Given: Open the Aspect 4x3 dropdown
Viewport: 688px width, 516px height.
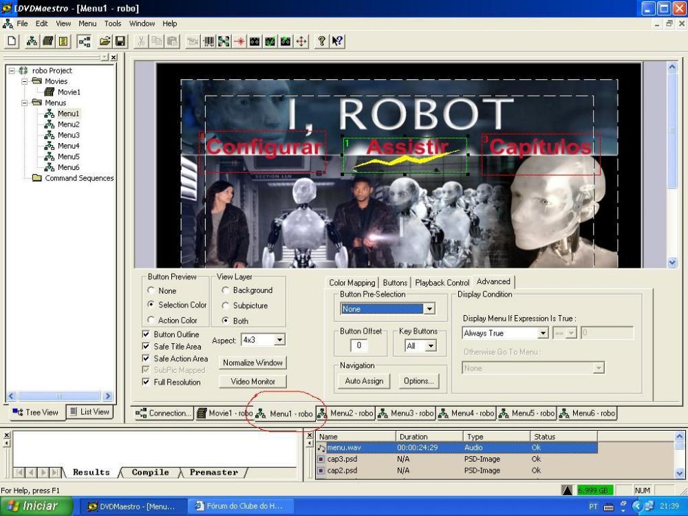Looking at the screenshot, I should tap(279, 340).
